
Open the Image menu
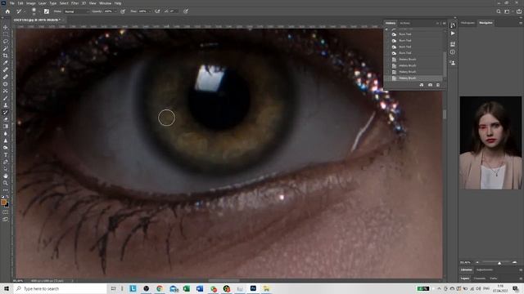point(31,3)
